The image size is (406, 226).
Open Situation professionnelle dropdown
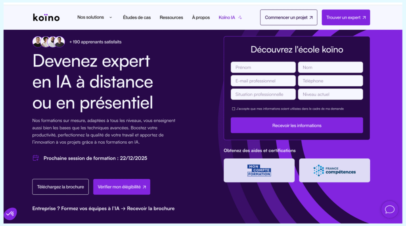pos(263,94)
